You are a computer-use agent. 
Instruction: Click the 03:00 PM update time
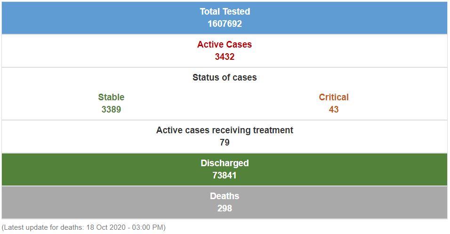[147, 228]
